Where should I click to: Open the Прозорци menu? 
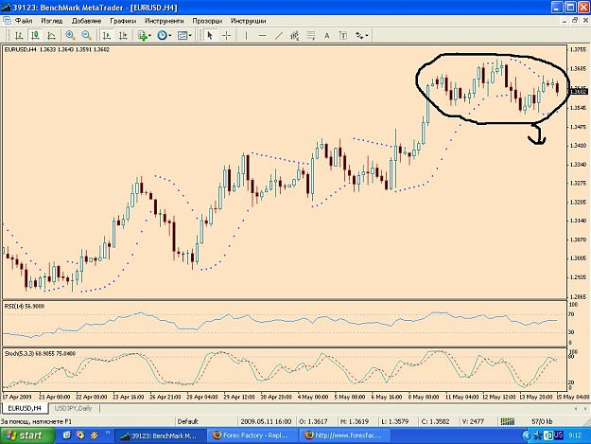coord(207,21)
